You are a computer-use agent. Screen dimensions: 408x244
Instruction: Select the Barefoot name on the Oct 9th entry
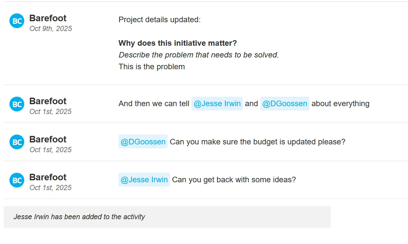pyautogui.click(x=48, y=18)
